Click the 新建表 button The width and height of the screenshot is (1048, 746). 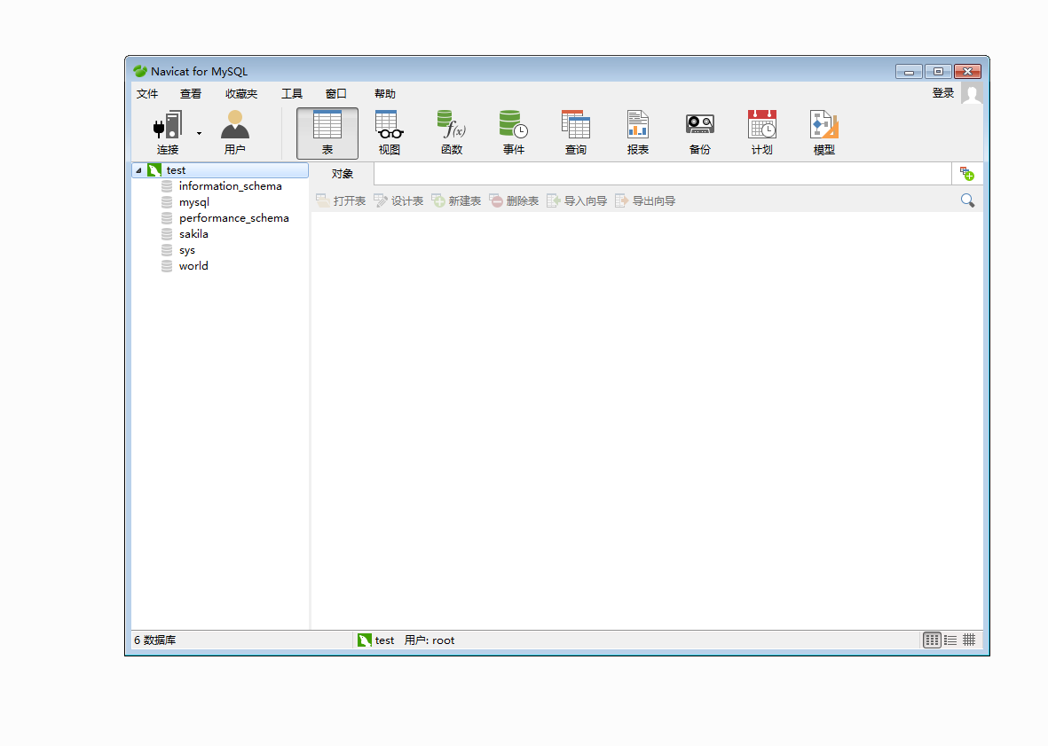click(456, 200)
